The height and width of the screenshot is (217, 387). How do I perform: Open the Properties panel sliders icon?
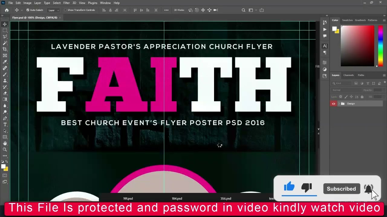pos(325,63)
